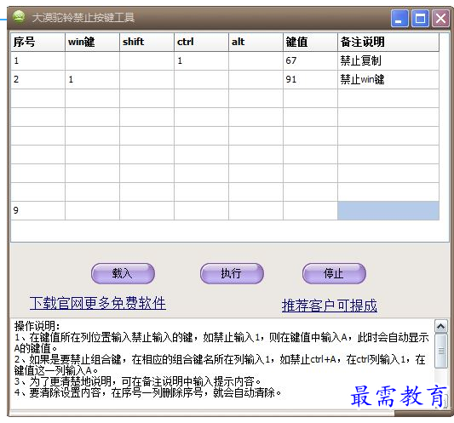Click the 停止 stop button
Screen dimensions: 454x423
click(x=334, y=273)
